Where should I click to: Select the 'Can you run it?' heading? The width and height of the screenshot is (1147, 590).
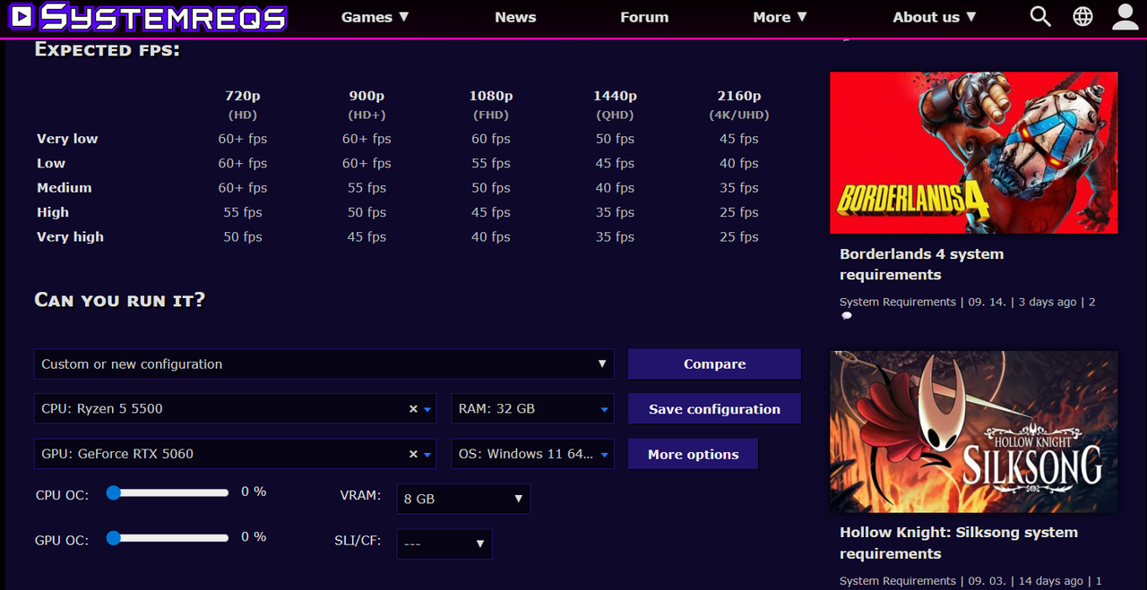coord(120,300)
